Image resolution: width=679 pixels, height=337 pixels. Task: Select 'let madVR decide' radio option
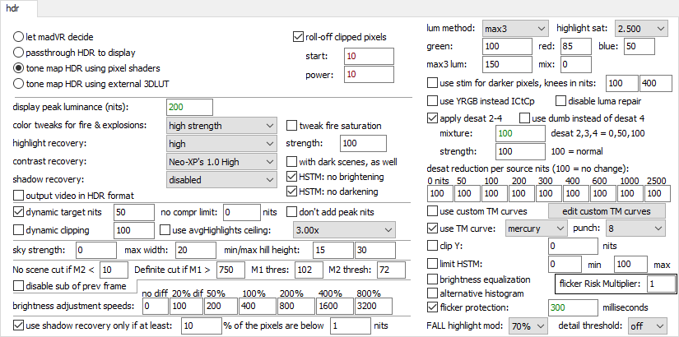coord(19,38)
